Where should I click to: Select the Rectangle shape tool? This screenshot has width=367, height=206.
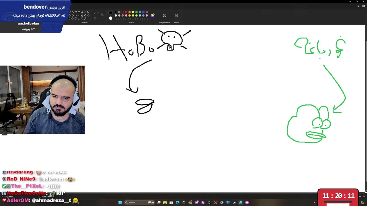pyautogui.click(x=76, y=12)
